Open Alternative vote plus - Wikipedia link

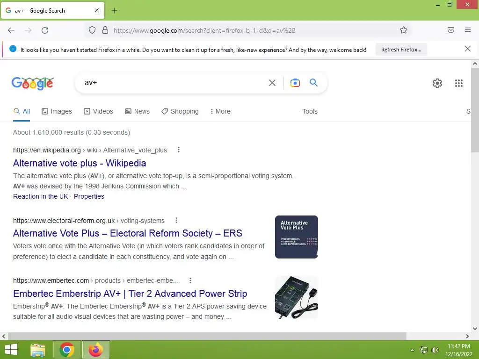click(x=80, y=163)
